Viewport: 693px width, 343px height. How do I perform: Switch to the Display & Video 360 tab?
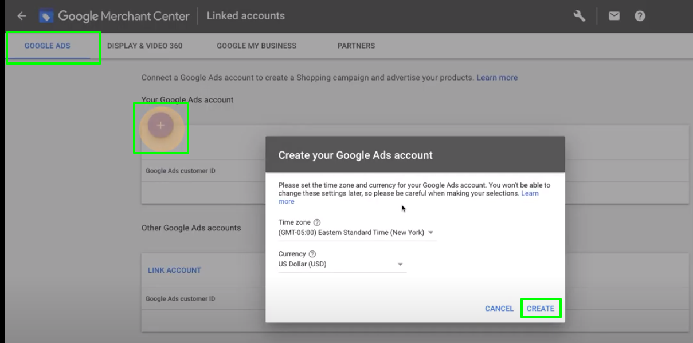[144, 46]
